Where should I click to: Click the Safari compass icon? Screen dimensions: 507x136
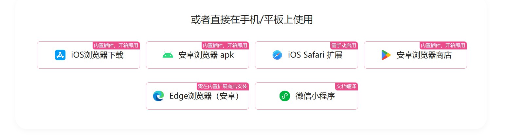[x=277, y=55]
